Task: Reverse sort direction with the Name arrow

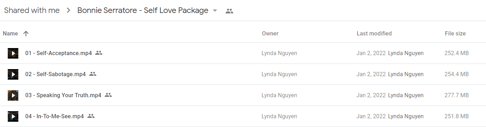Action: point(26,34)
